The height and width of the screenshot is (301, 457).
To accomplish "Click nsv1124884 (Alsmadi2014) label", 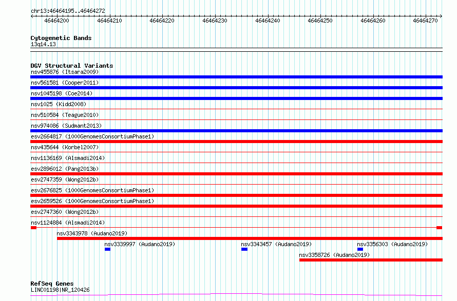I will tap(68, 223).
